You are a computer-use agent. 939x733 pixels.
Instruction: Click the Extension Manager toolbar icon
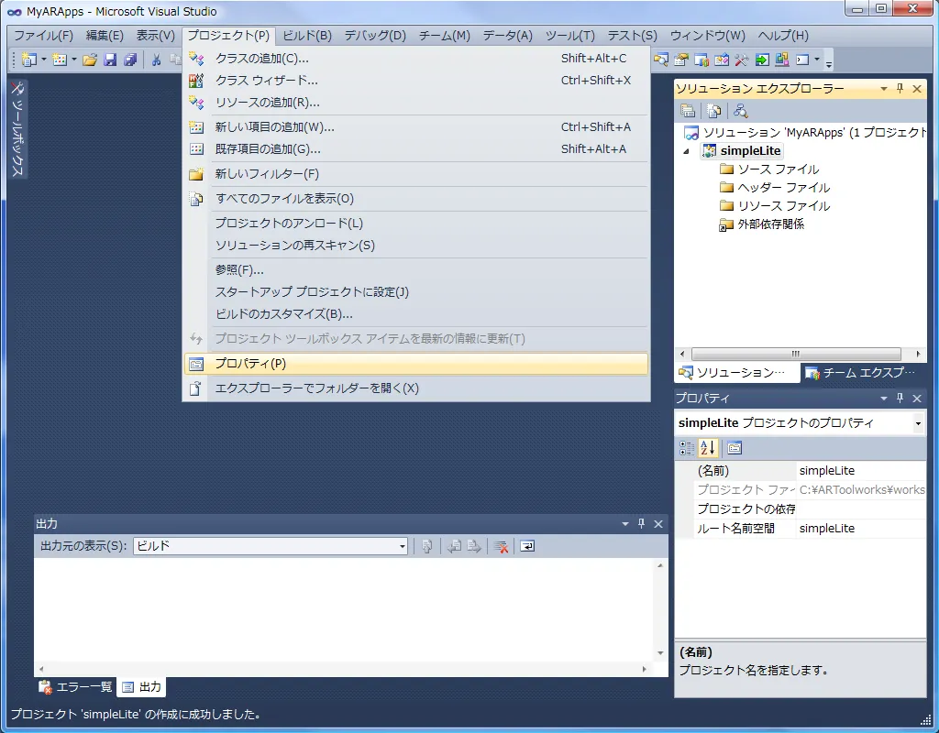(781, 60)
